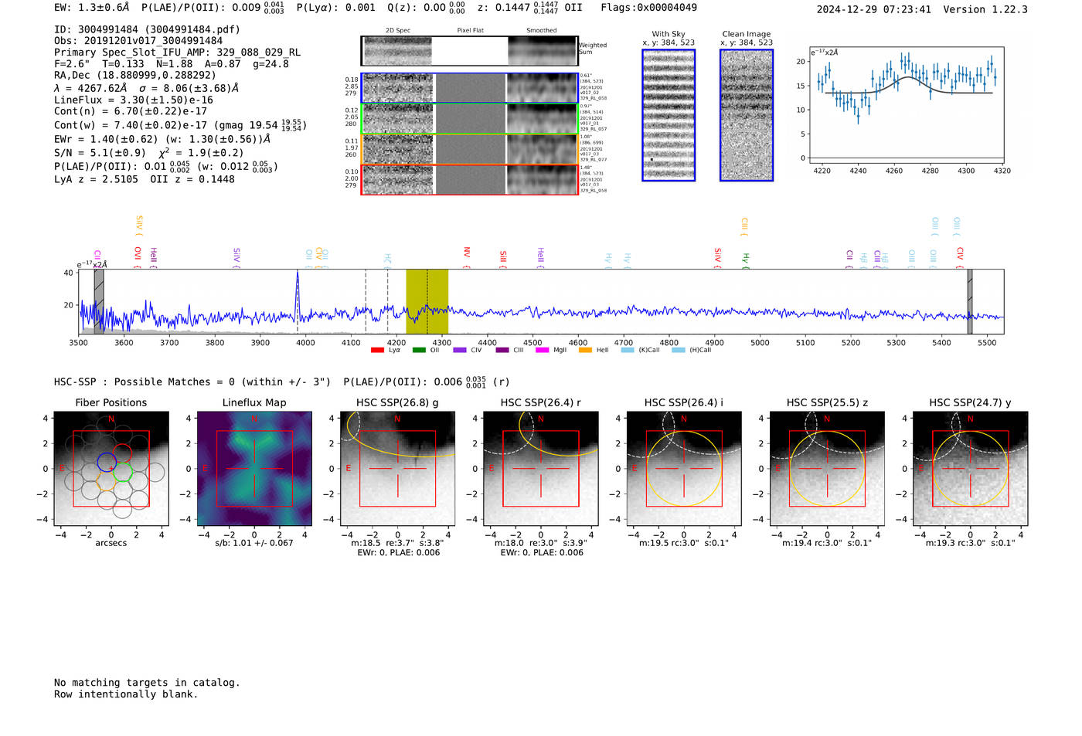Pick the magenta MgII legend swatch
Image resolution: width=1082 pixels, height=736 pixels.
[x=543, y=350]
